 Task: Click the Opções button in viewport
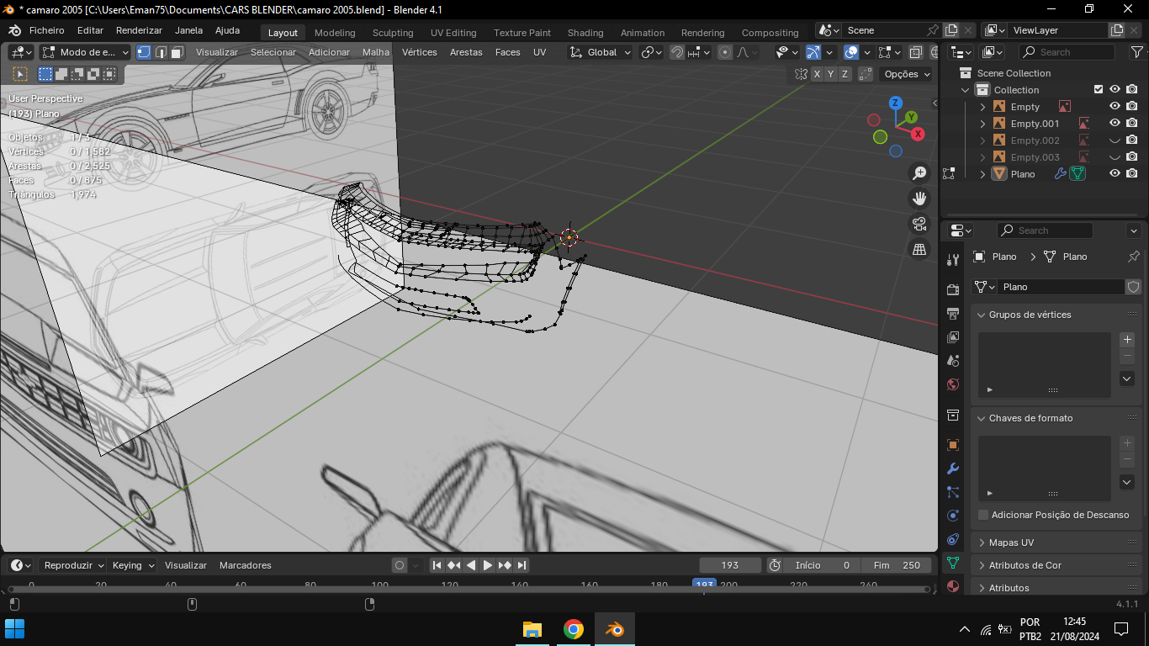pos(907,74)
